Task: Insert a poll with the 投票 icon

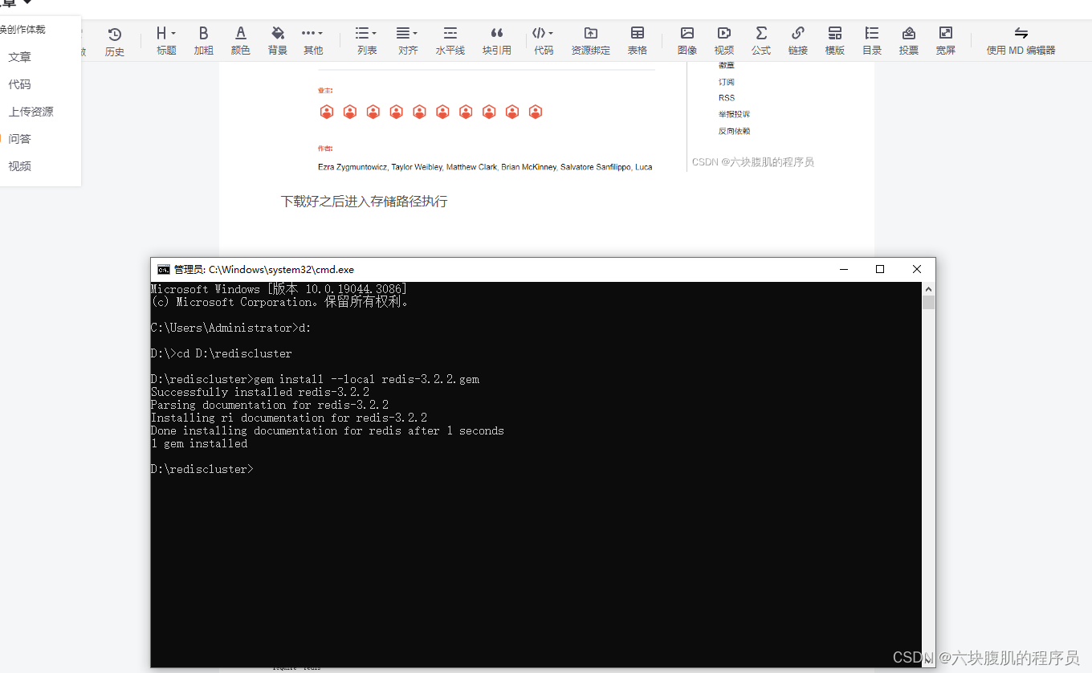Action: 908,39
